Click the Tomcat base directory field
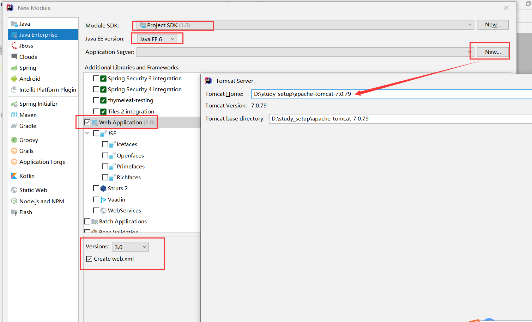Screen dimensions: 532x322 400,118
